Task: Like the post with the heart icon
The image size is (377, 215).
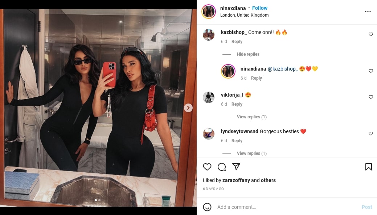Action: pyautogui.click(x=207, y=167)
